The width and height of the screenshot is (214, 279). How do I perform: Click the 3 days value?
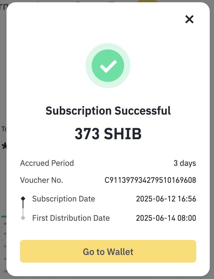(185, 163)
